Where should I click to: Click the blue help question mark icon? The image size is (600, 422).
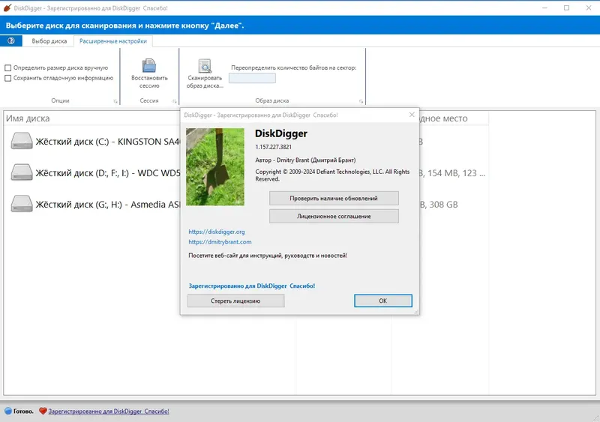[x=11, y=41]
